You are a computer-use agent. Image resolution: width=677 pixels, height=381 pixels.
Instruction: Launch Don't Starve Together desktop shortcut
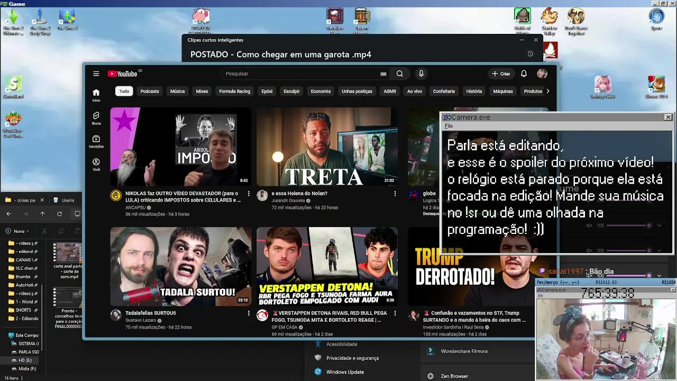(576, 22)
